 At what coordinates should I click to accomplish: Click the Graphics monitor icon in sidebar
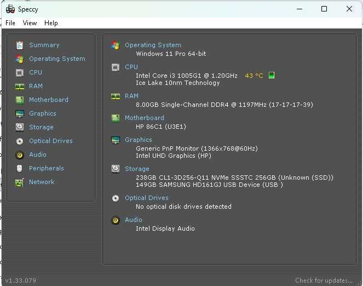click(x=20, y=114)
